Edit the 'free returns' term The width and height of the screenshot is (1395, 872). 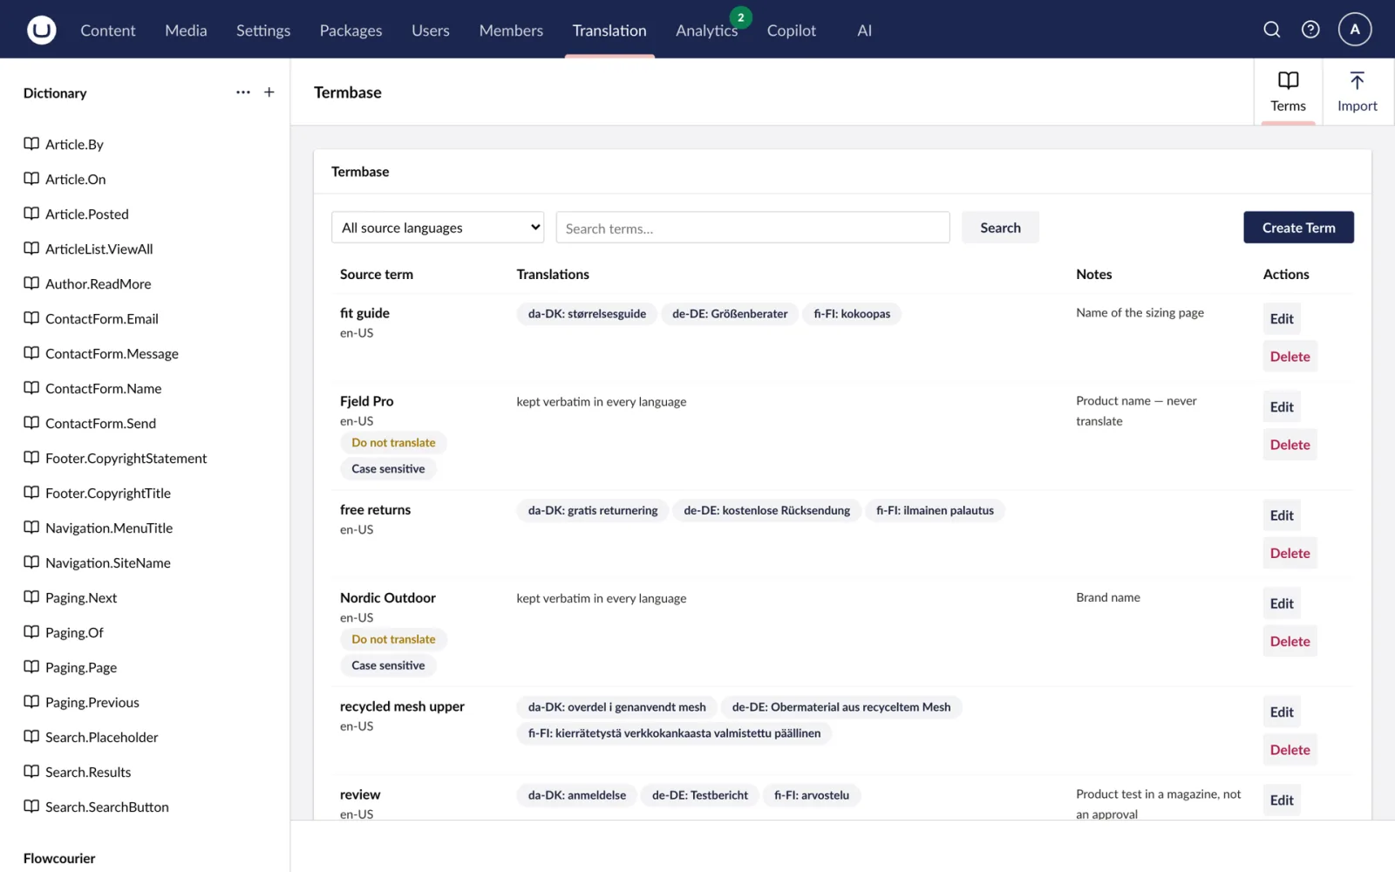1282,515
